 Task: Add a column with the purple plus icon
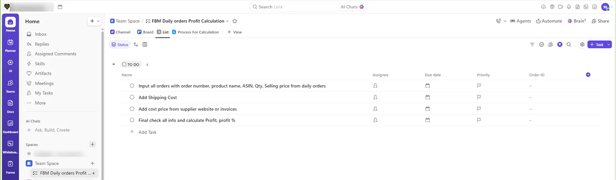point(588,75)
